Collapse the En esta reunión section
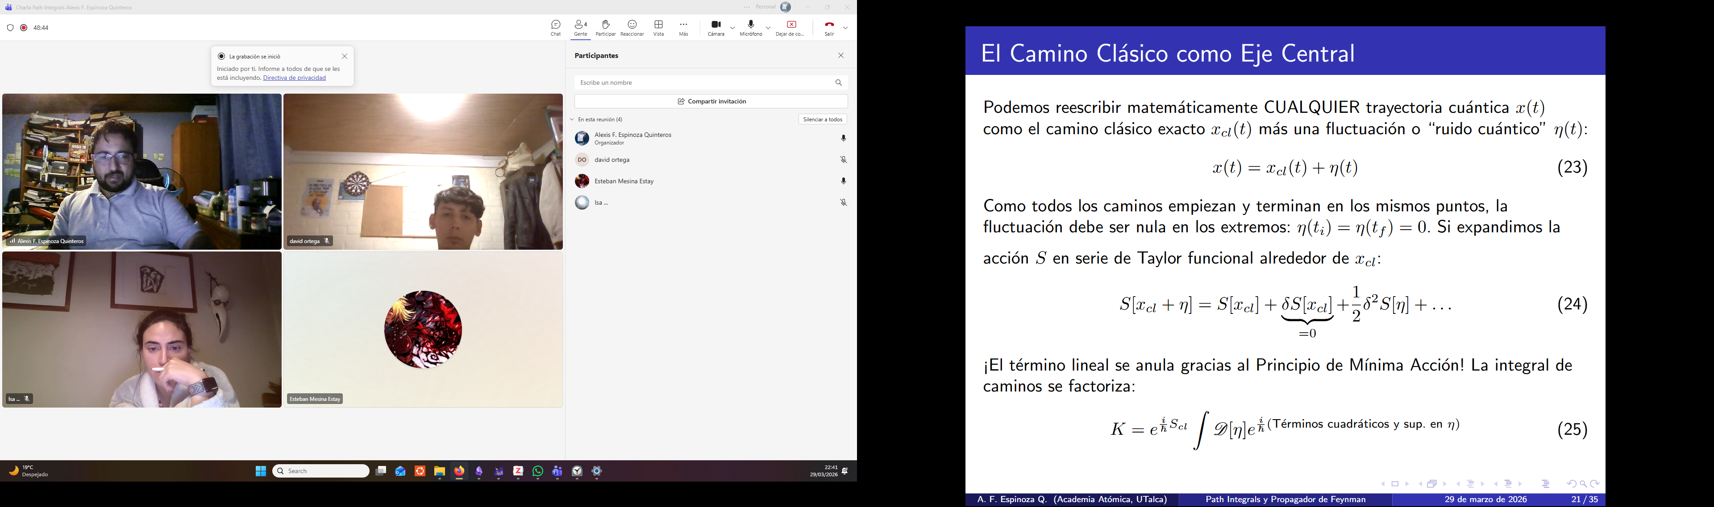Screen dimensions: 1714x507 (x=571, y=120)
